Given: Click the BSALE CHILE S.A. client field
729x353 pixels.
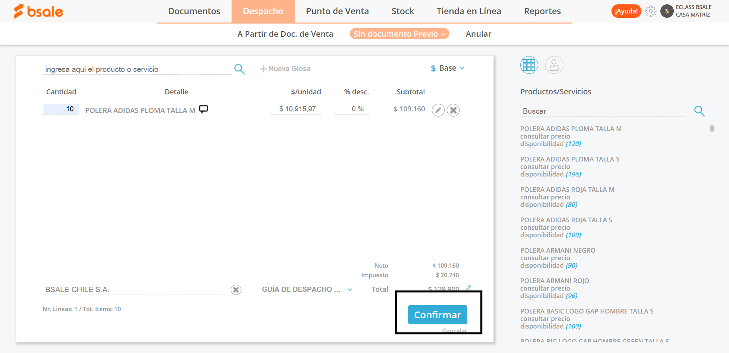Looking at the screenshot, I should [x=136, y=290].
